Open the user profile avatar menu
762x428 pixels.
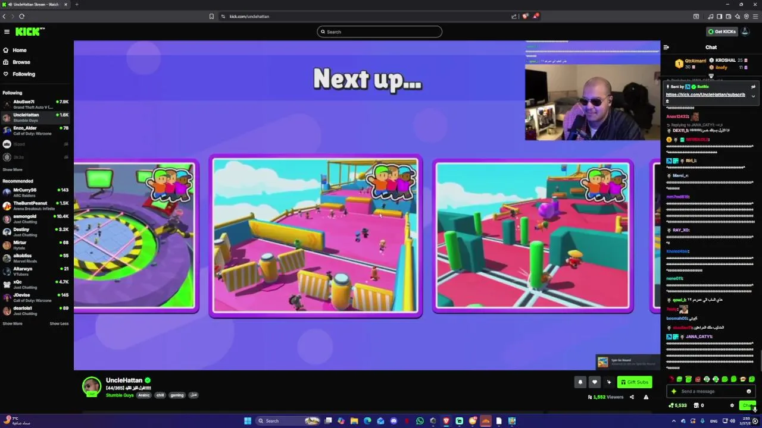click(x=745, y=32)
